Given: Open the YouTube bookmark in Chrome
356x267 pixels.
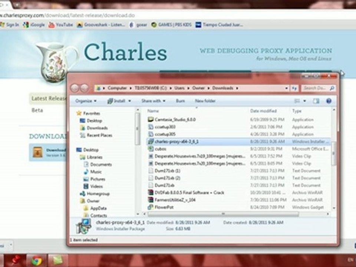Looking at the screenshot, I should click(60, 25).
